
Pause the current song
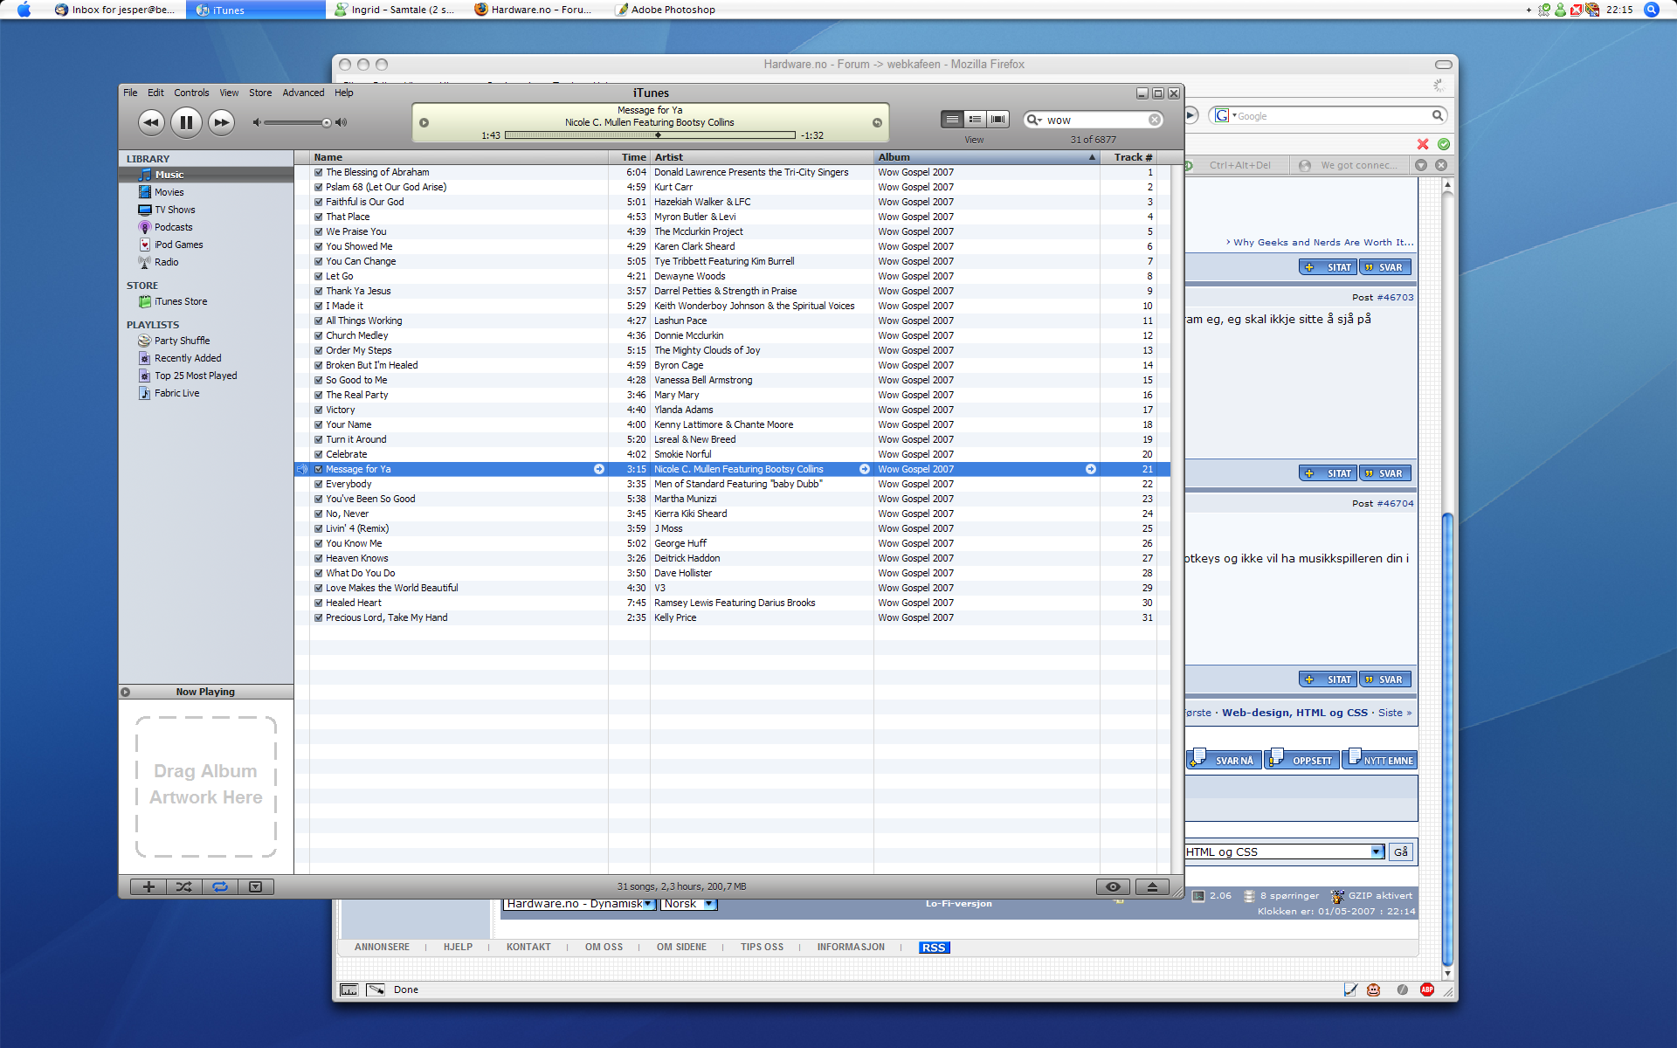click(186, 122)
